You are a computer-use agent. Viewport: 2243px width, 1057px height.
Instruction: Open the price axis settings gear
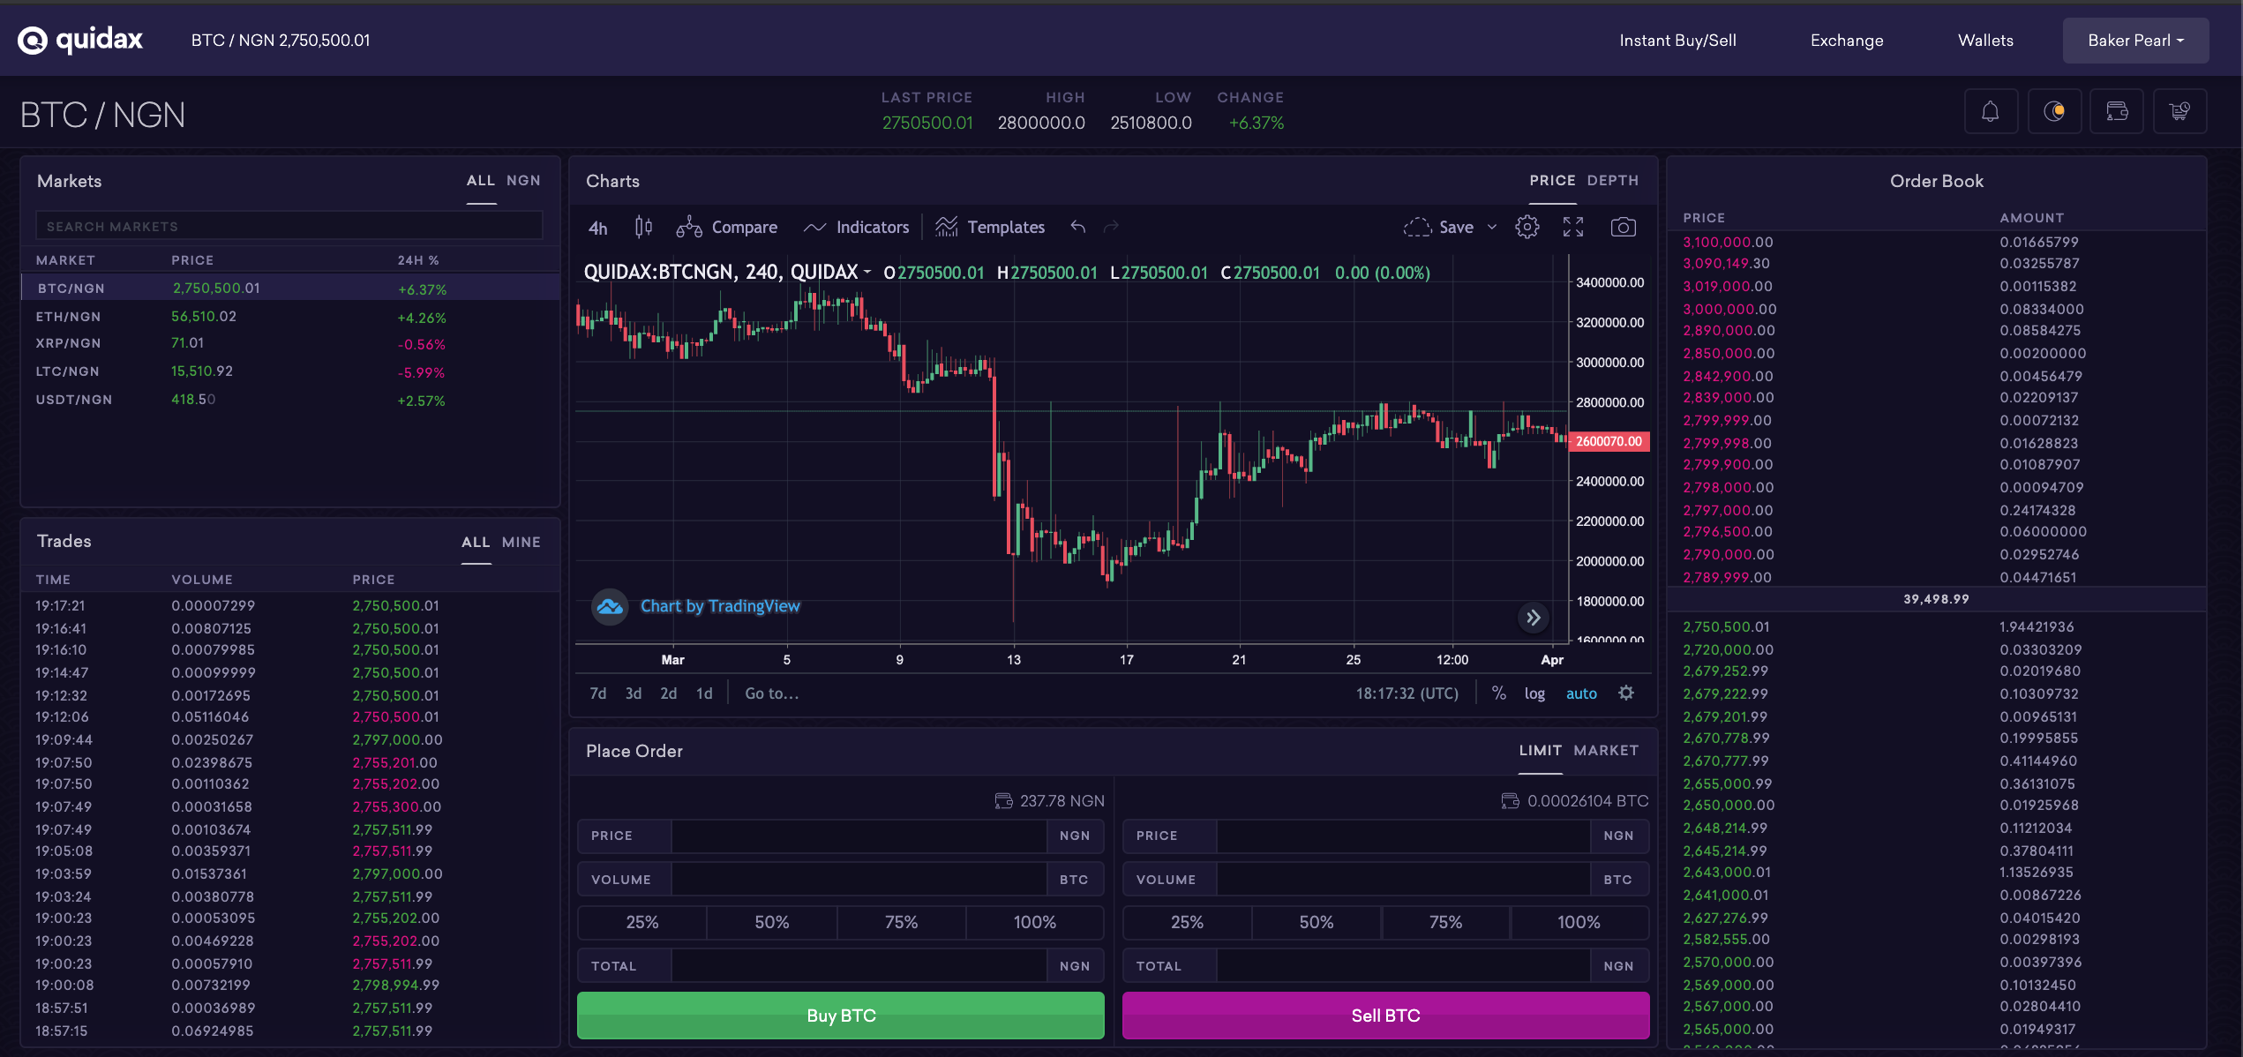[x=1626, y=693]
